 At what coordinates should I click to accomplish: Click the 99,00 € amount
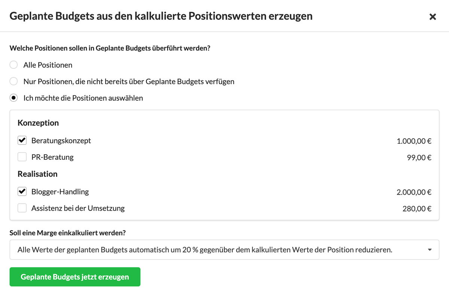419,158
